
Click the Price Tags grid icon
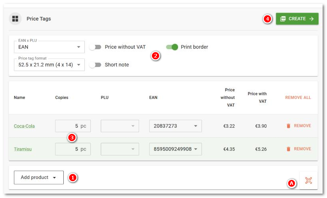[x=15, y=19]
